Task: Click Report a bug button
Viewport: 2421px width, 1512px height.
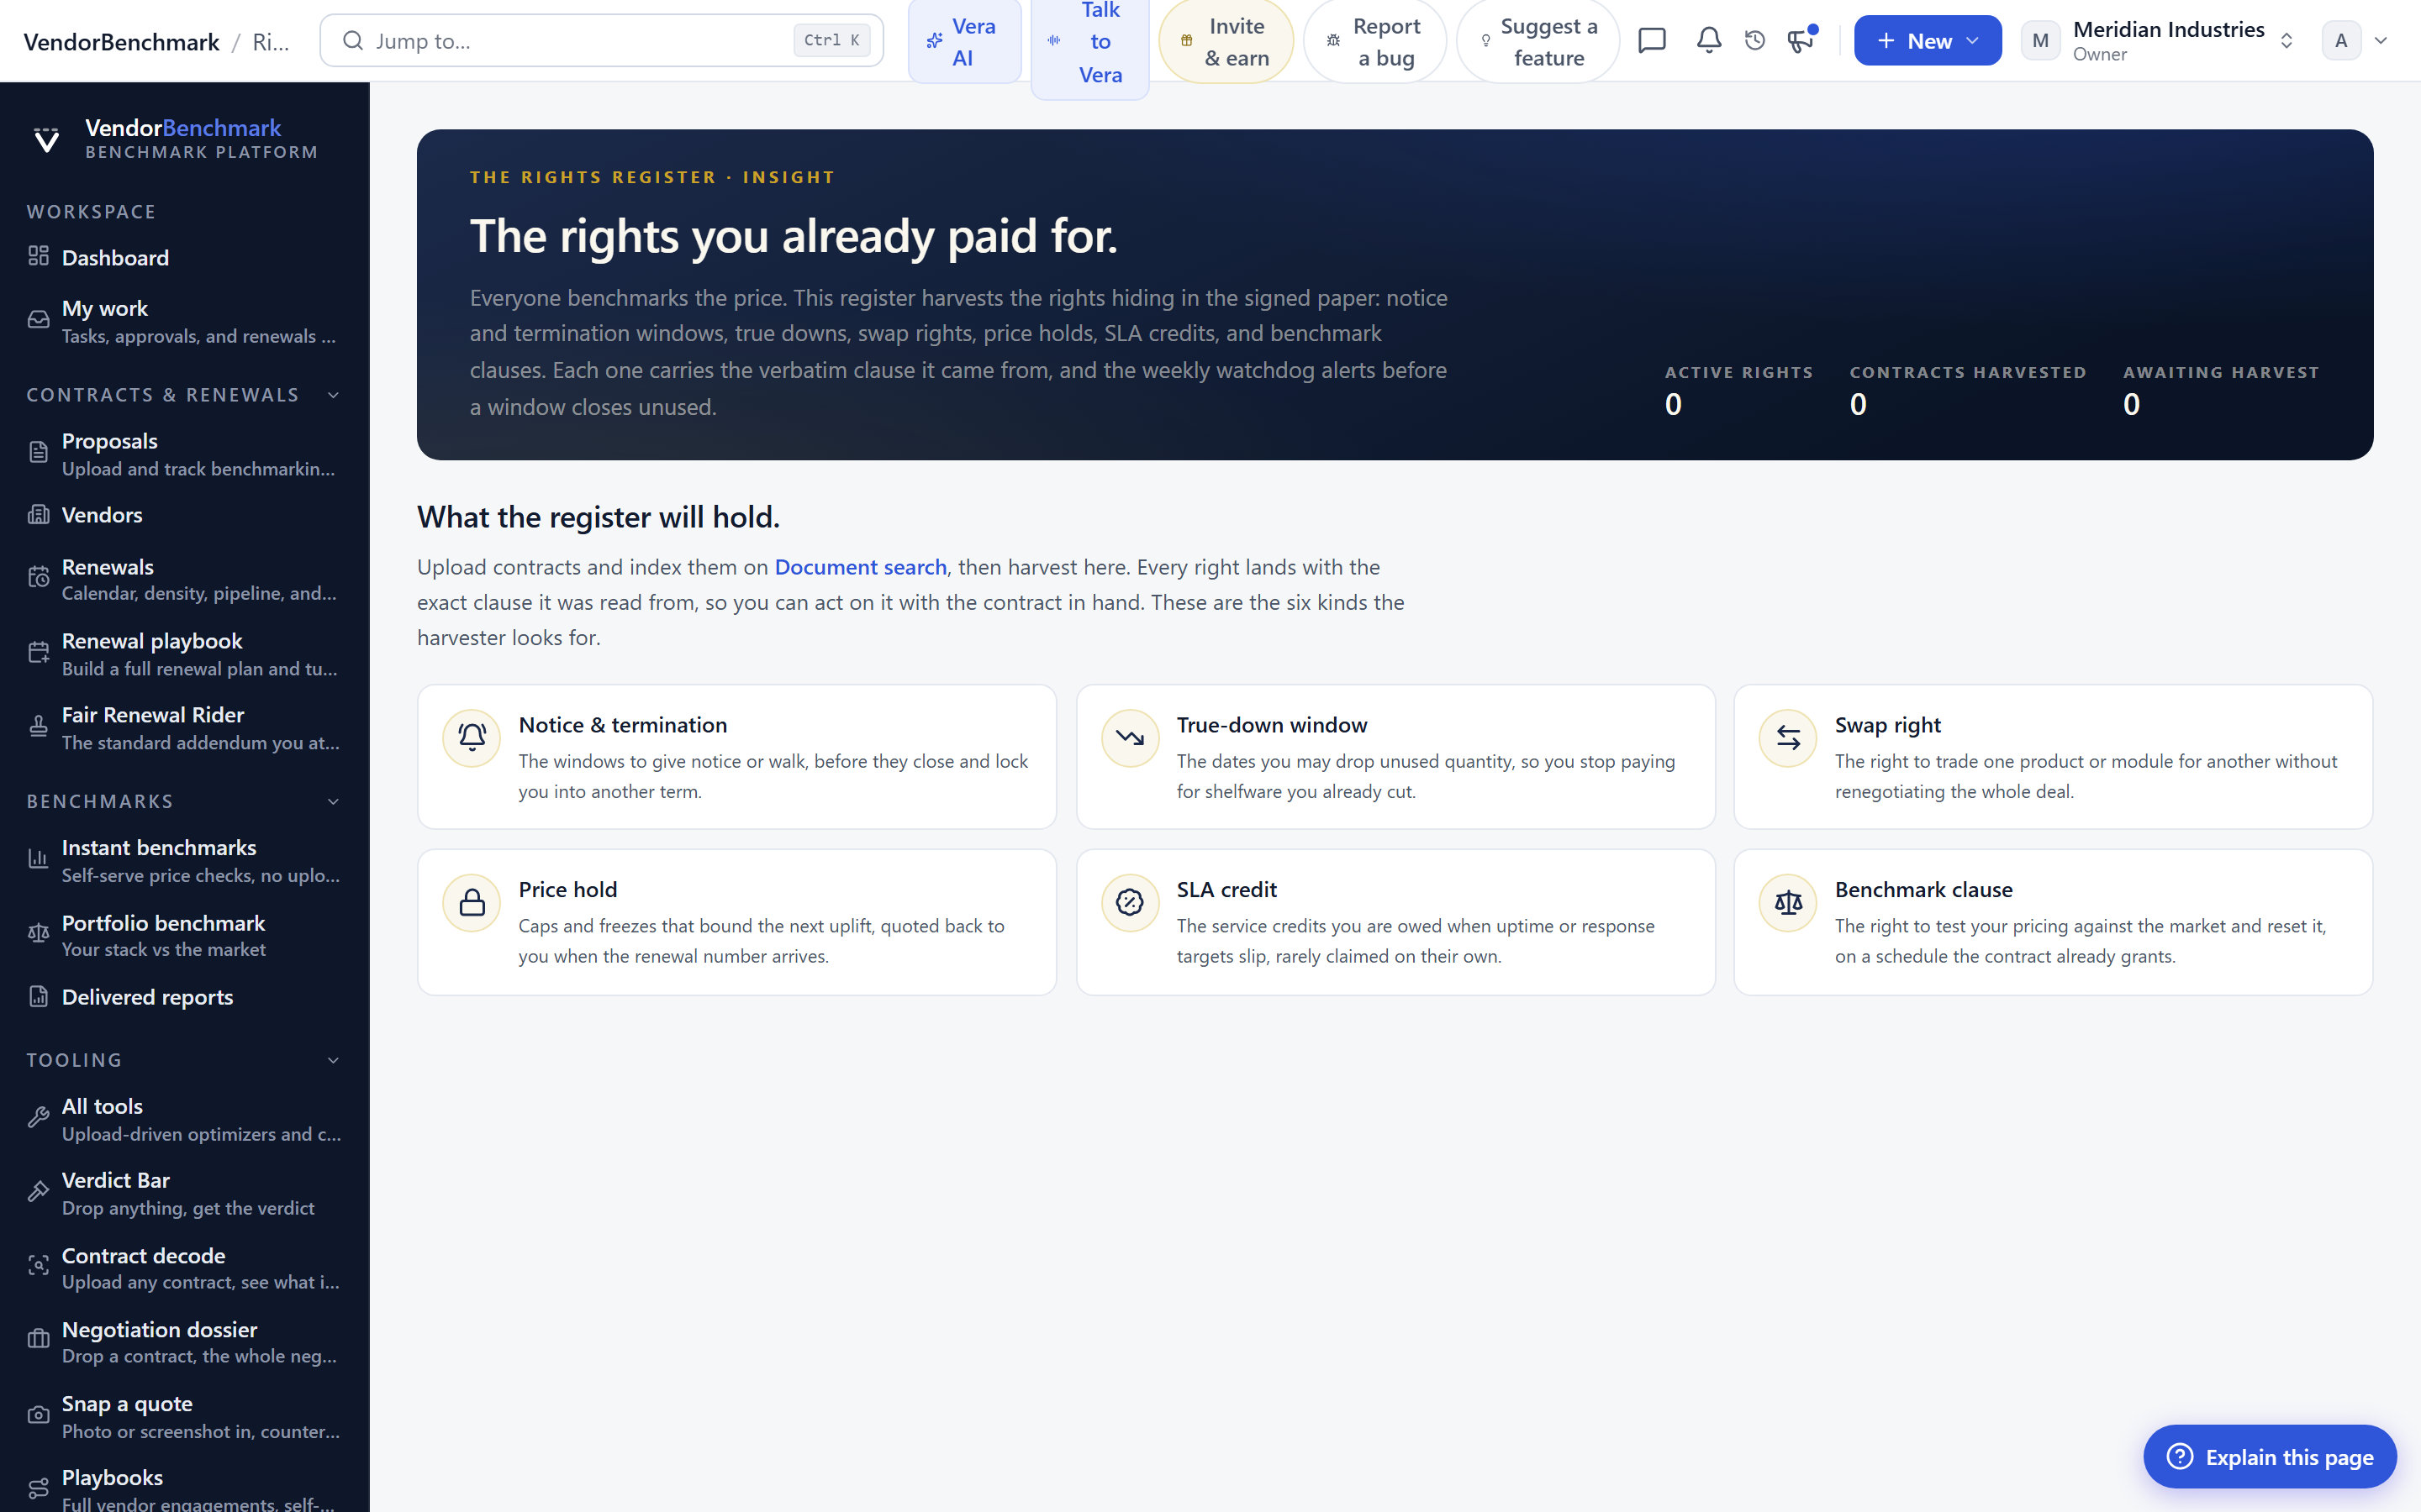Action: 1374,41
